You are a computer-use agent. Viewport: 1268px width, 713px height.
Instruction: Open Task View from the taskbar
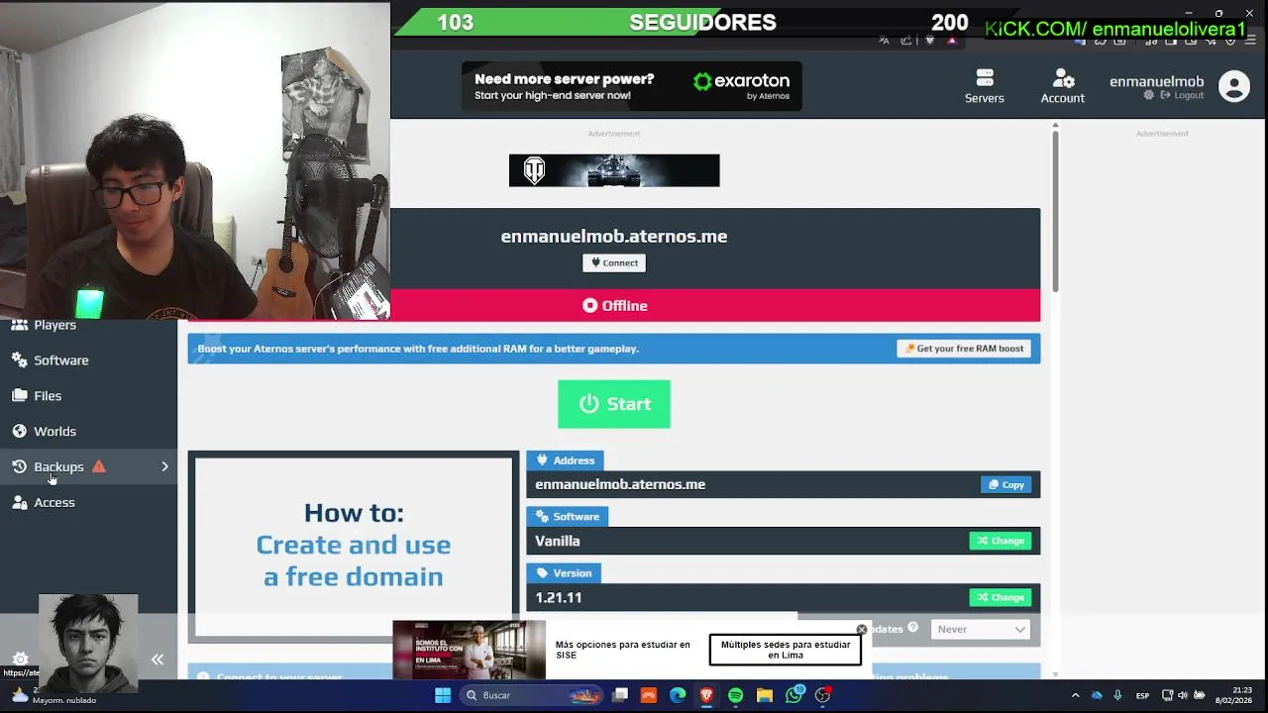[620, 695]
